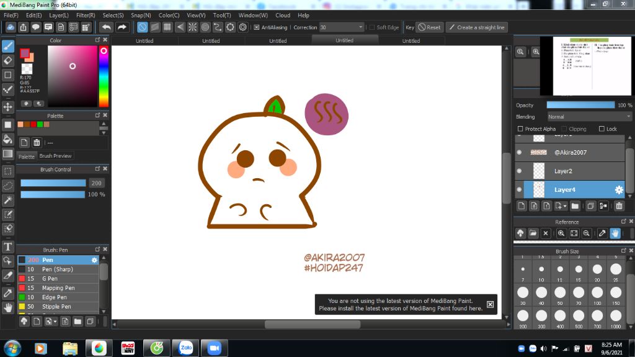Adjust the layer Opacity slider
This screenshot has height=357, width=635.
point(580,105)
